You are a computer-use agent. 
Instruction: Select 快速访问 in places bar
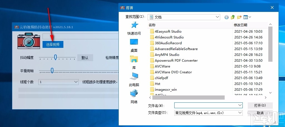coord(134,28)
